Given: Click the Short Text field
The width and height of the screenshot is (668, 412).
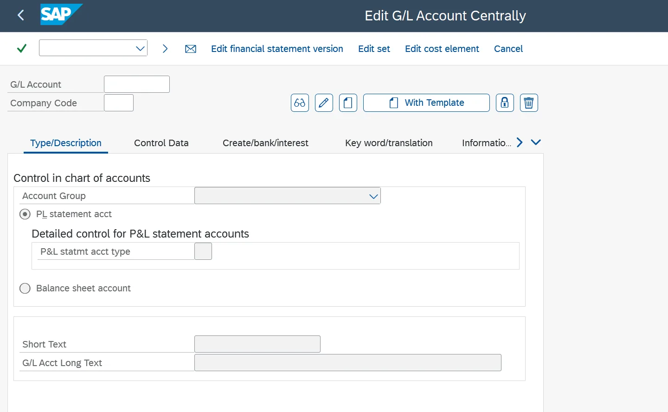Looking at the screenshot, I should coord(257,344).
